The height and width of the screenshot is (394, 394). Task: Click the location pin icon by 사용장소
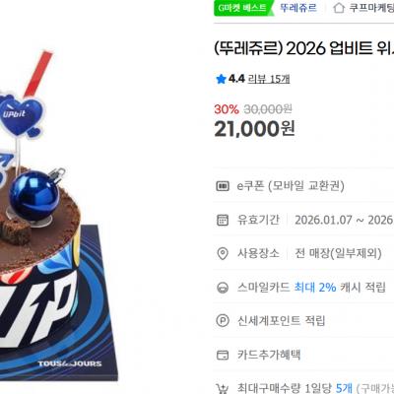point(223,253)
